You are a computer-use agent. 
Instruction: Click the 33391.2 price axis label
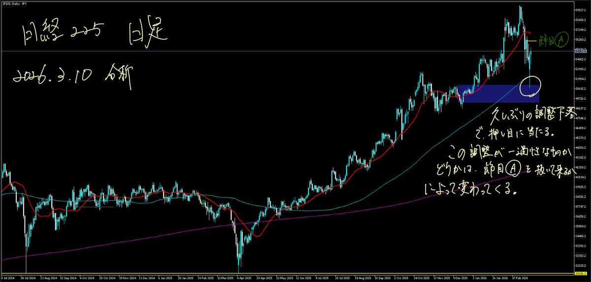pyautogui.click(x=581, y=246)
